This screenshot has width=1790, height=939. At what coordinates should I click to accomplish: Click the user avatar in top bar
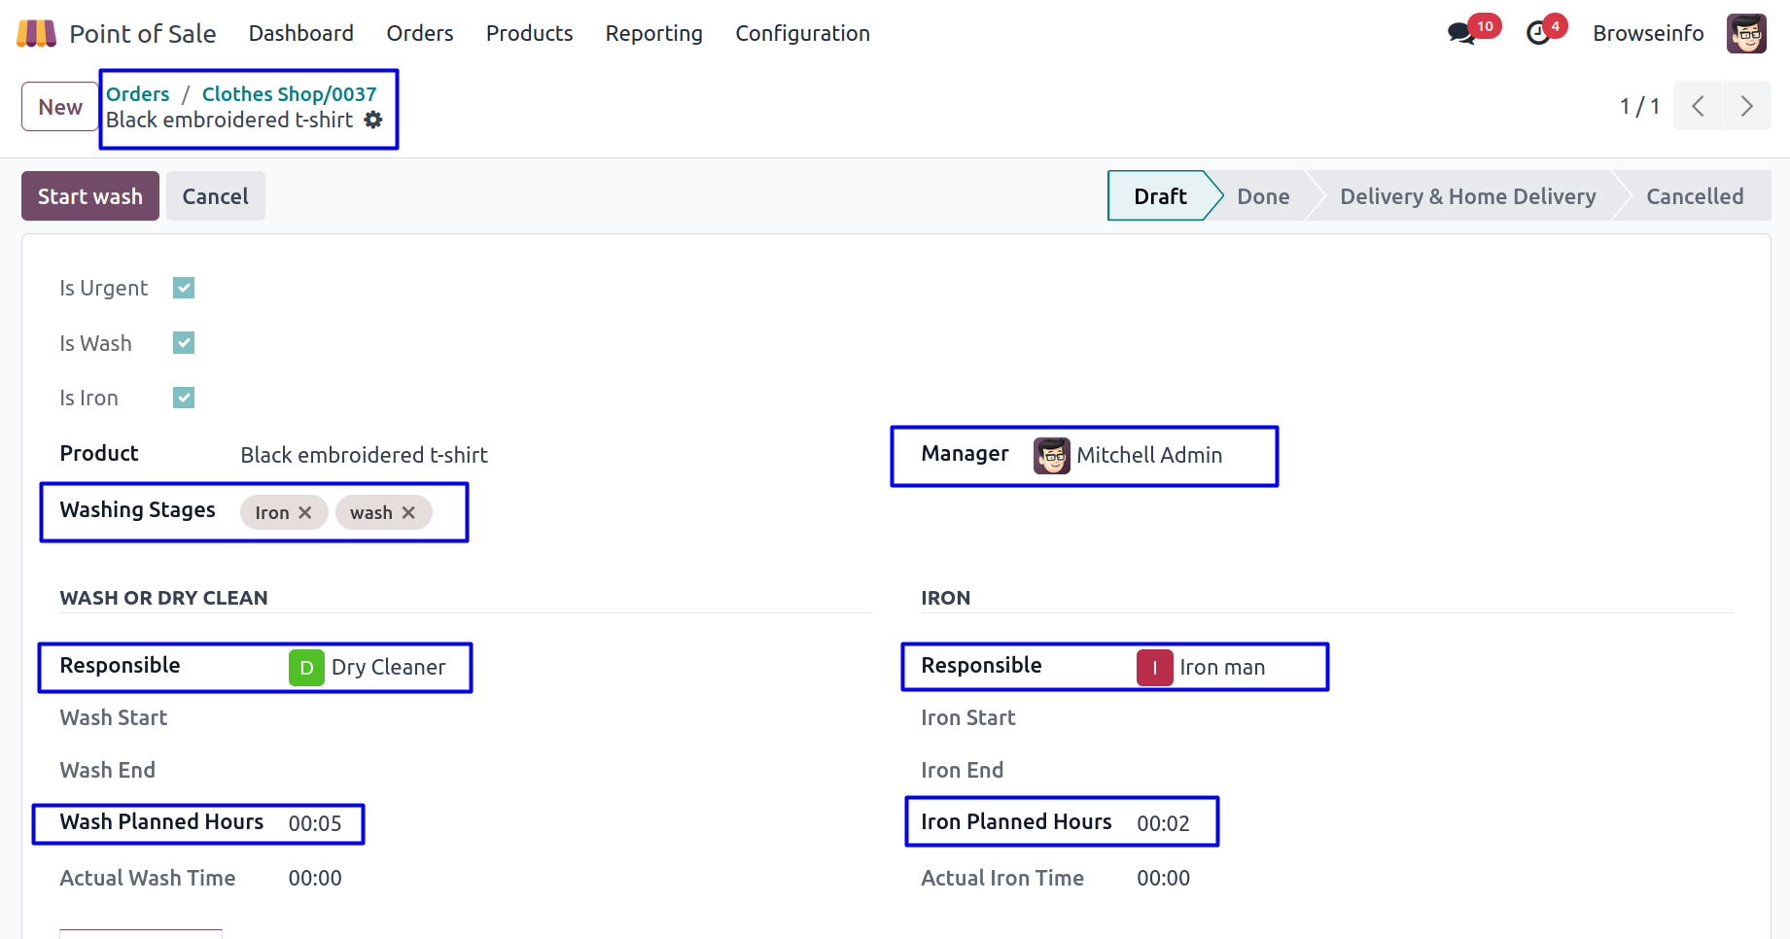click(1745, 34)
